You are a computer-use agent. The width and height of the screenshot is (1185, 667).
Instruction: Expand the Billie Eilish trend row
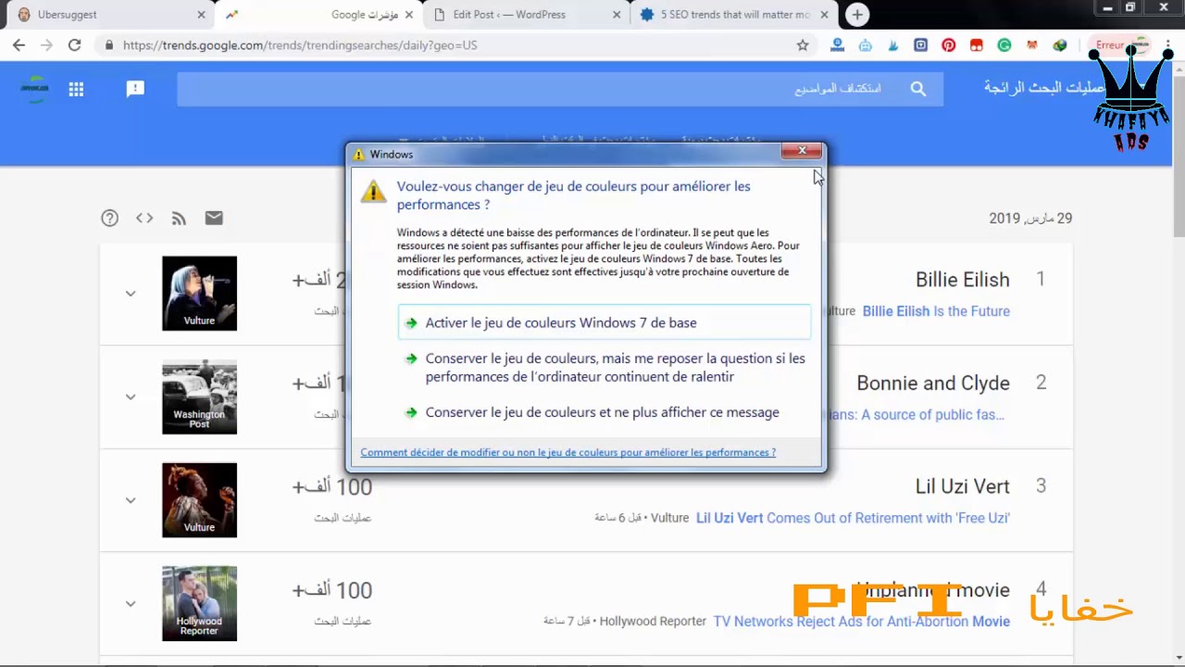(x=131, y=294)
